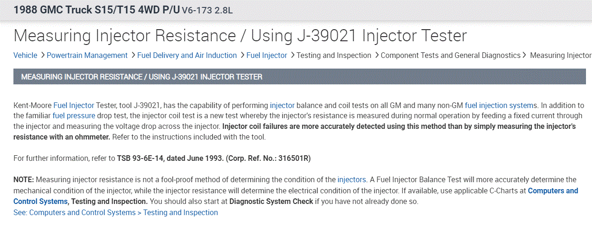
Task: Open the Powertrain Management breadcrumb
Action: pyautogui.click(x=87, y=55)
